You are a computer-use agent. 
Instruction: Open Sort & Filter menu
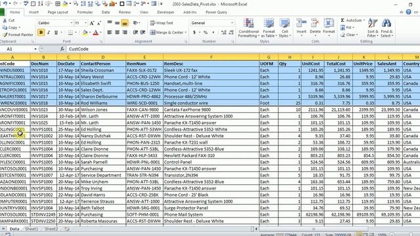pyautogui.click(x=373, y=28)
